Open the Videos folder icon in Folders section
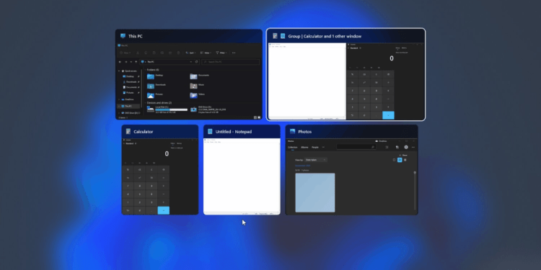 click(193, 95)
